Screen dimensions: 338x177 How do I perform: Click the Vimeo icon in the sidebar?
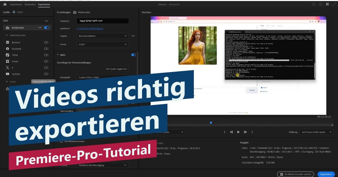tap(8, 61)
